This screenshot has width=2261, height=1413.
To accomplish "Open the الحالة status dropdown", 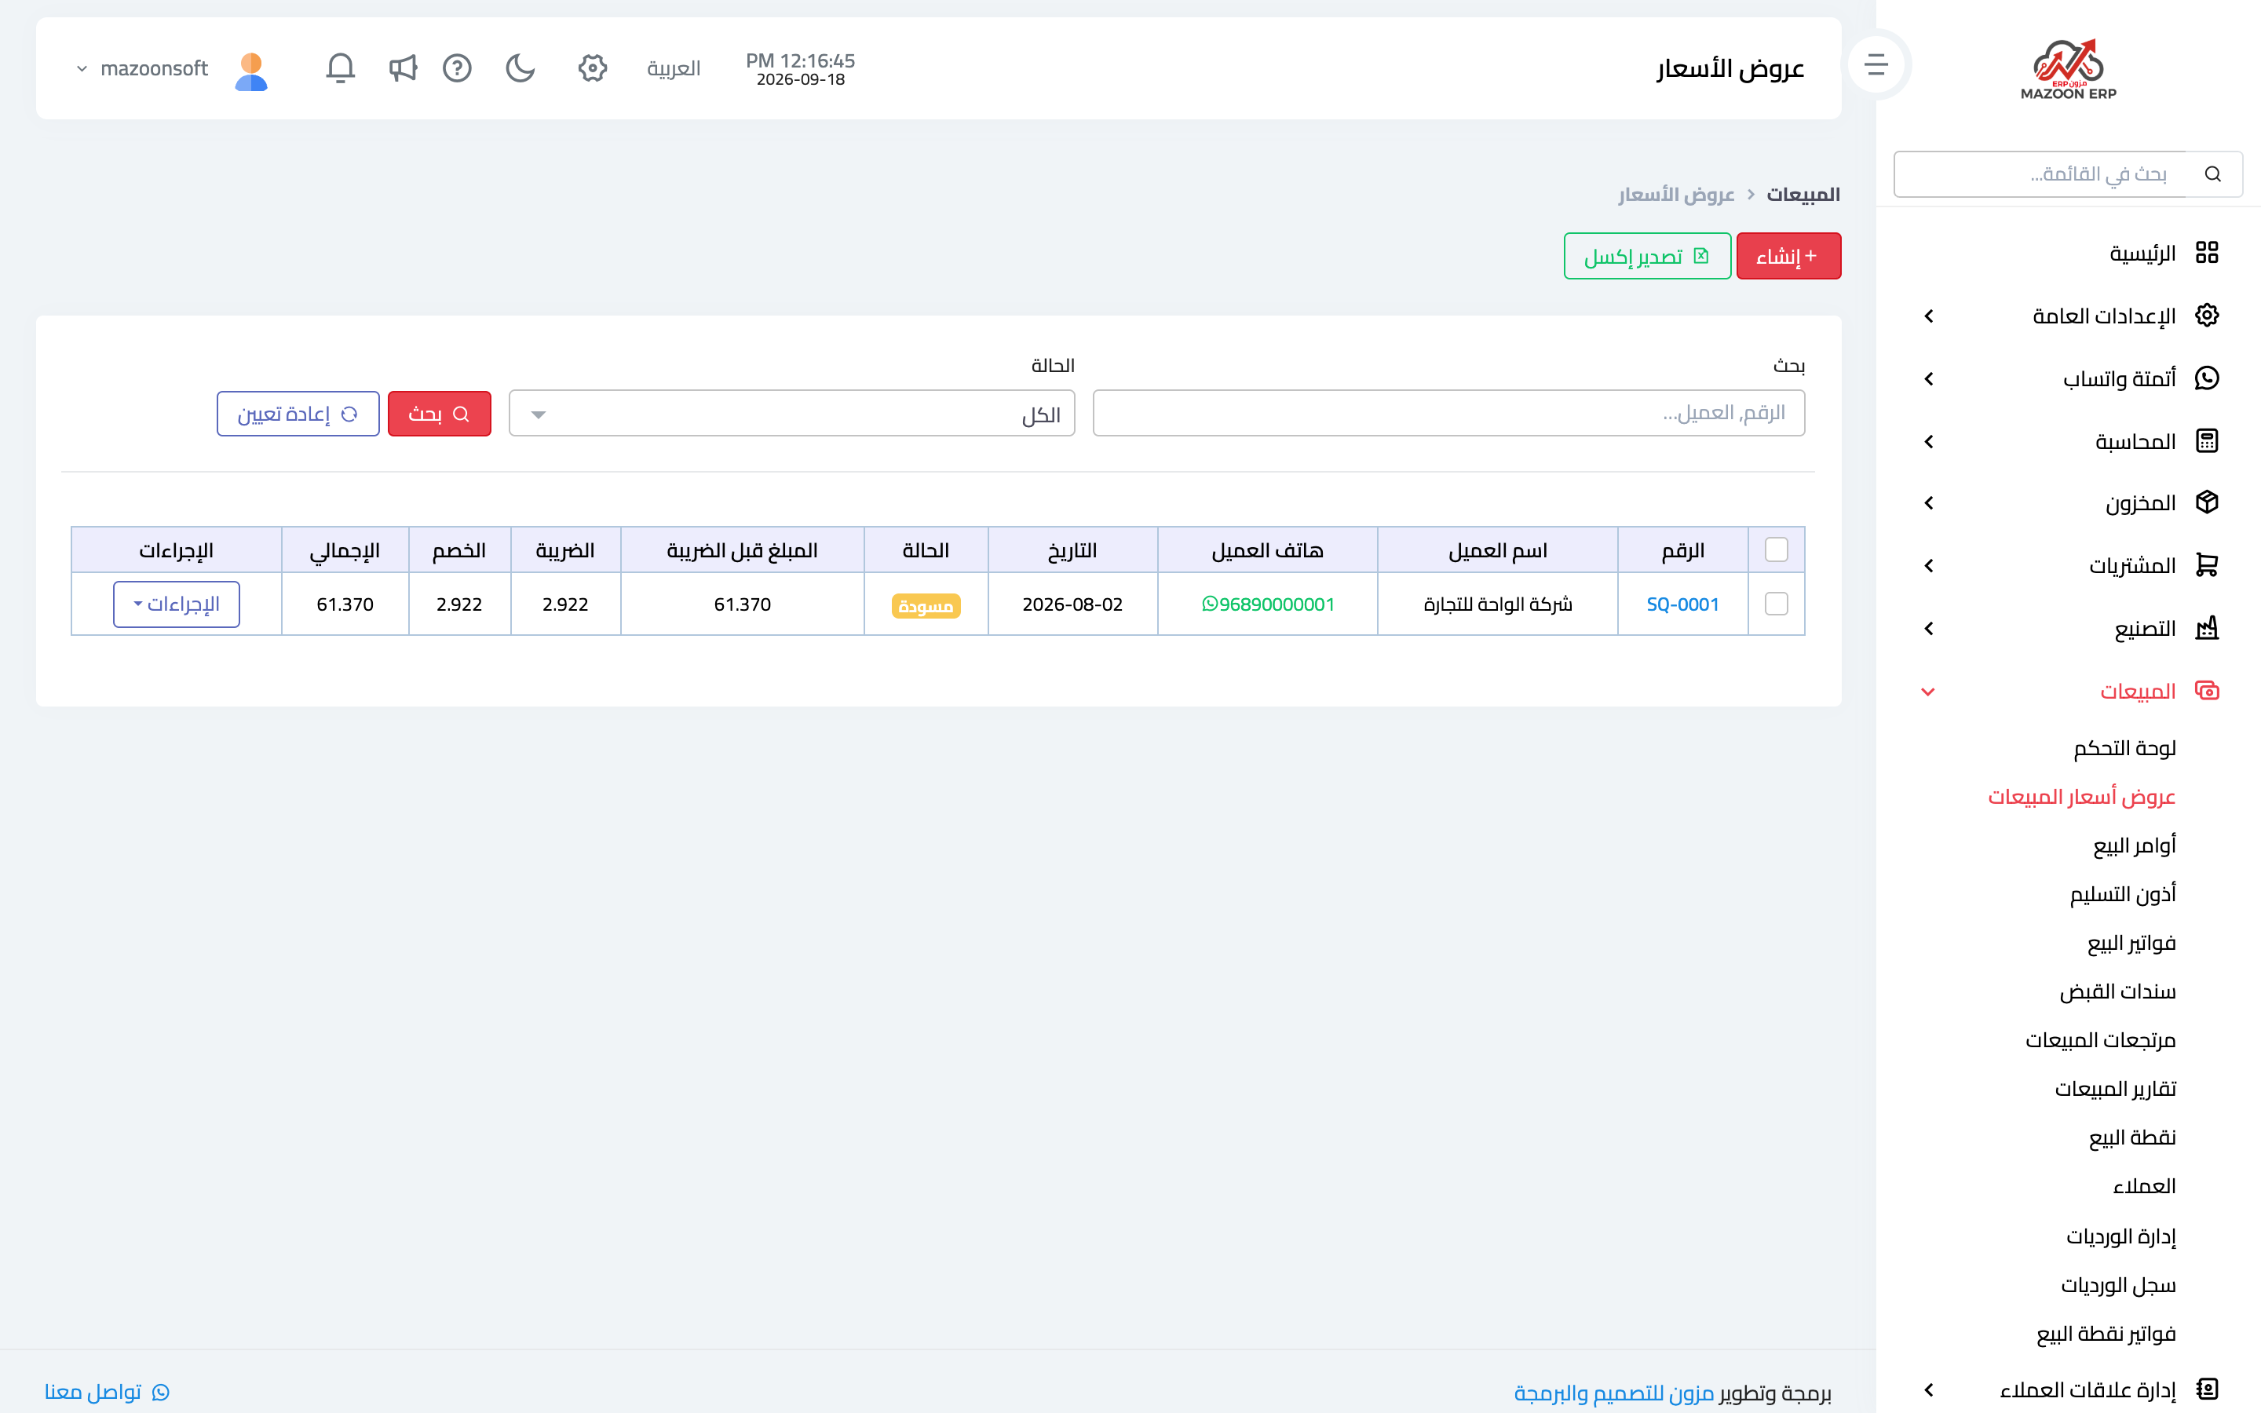I will 791,413.
